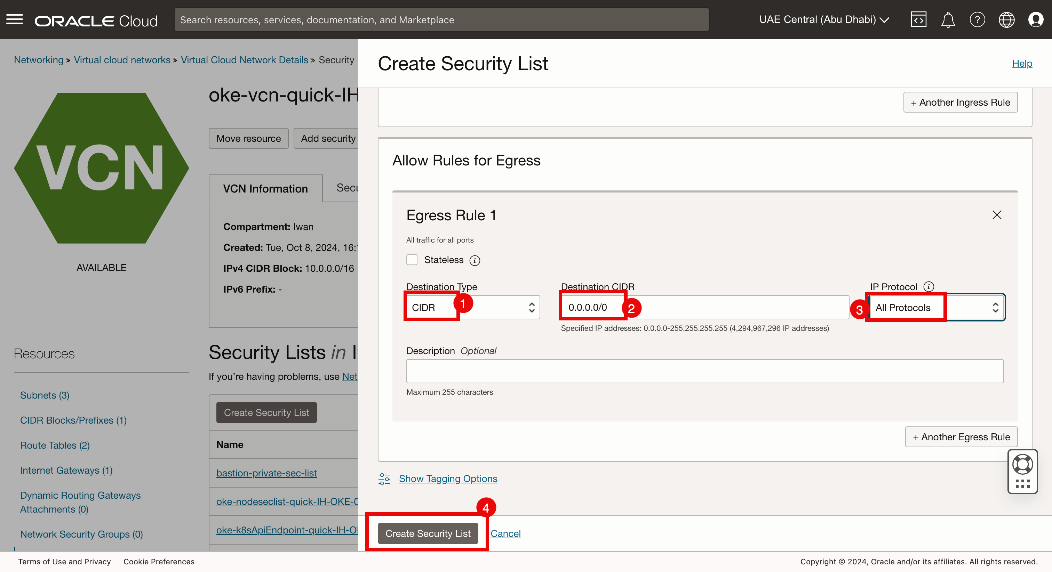Open the help question mark icon
This screenshot has height=572, width=1052.
pos(977,19)
